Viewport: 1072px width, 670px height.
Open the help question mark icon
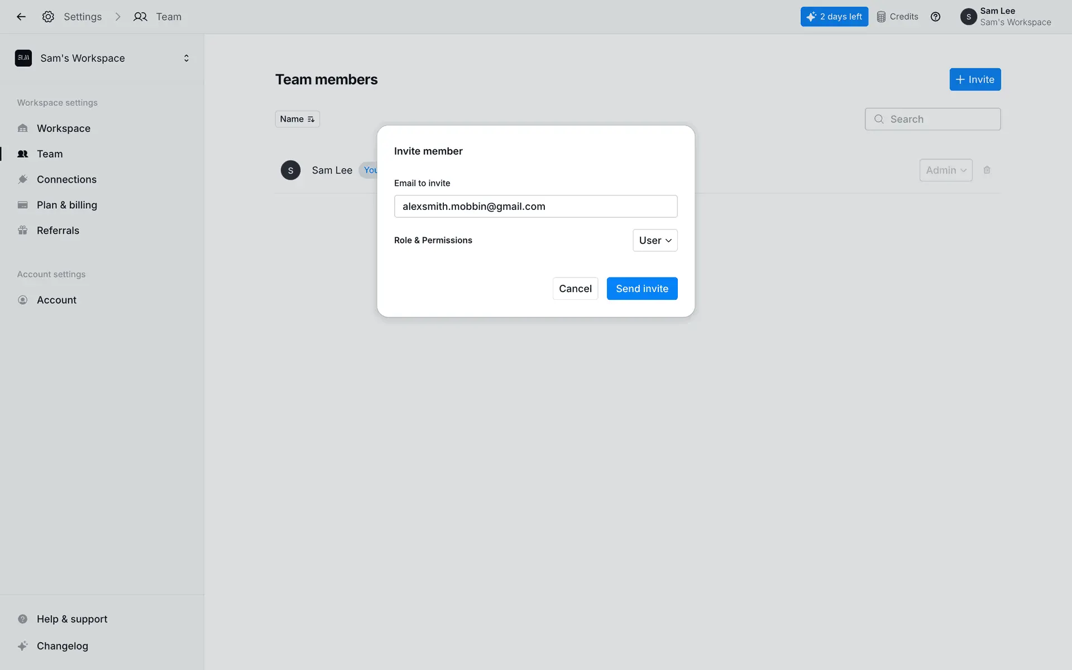935,17
